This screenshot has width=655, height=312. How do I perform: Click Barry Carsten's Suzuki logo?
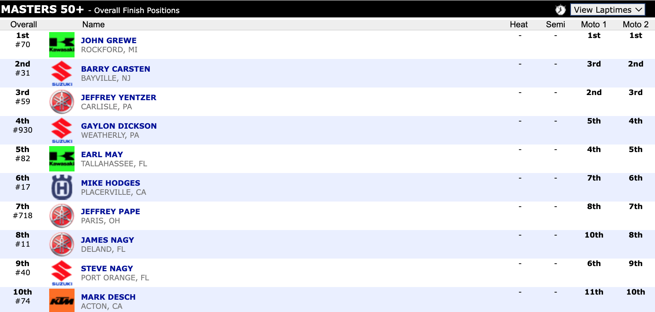point(61,73)
